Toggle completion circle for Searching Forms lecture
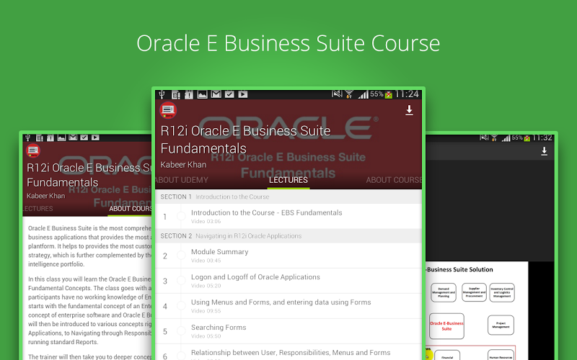This screenshot has height=360, width=577. [x=181, y=331]
